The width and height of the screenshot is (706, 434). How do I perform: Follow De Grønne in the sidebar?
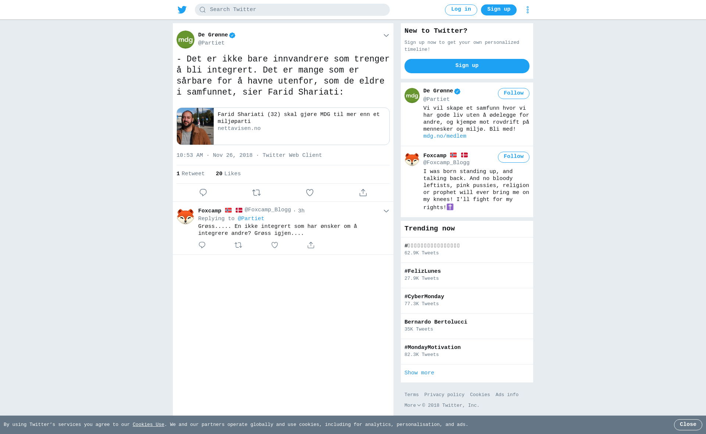[x=513, y=93]
